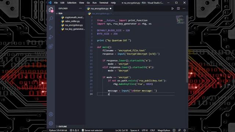
Task: Select Python 3.9.4 64-bit interpreter
Action: (58, 131)
